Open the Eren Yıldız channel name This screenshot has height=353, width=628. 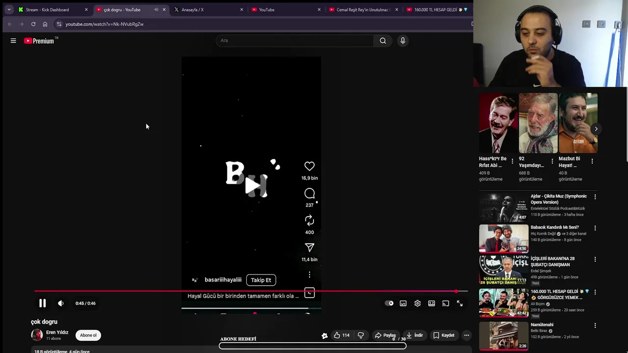pos(57,332)
